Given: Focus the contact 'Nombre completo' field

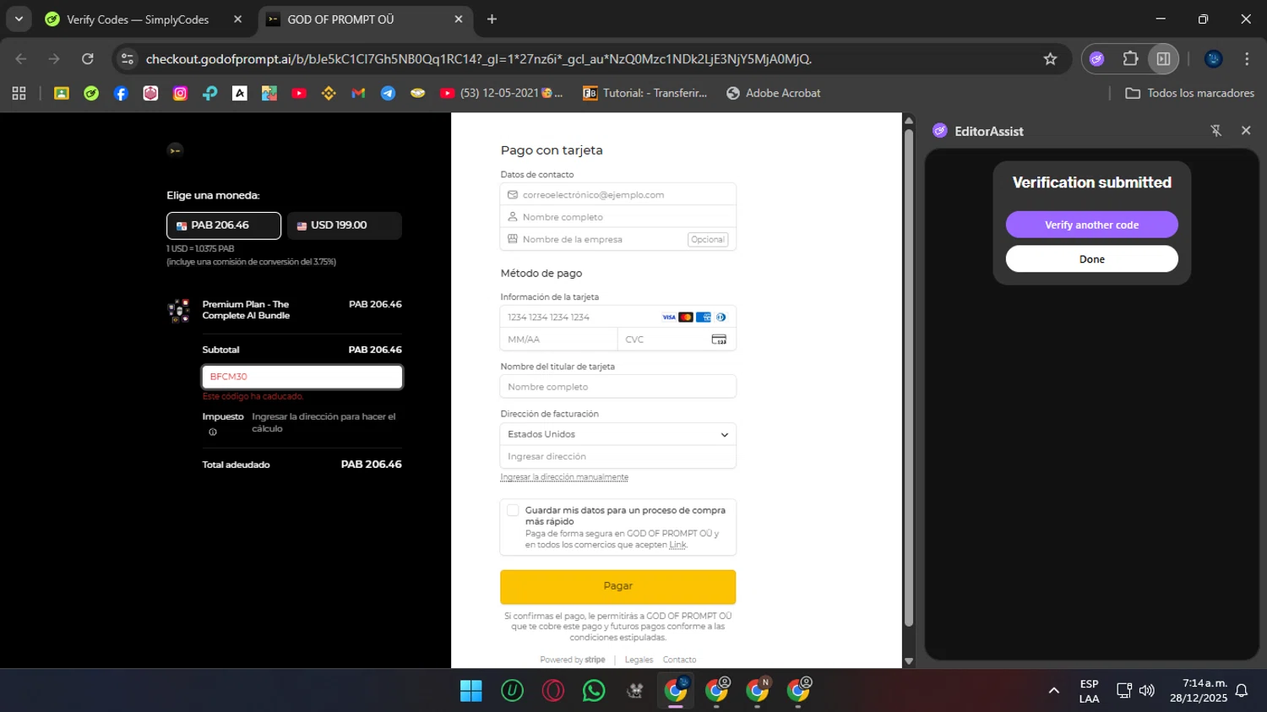Looking at the screenshot, I should coord(618,217).
